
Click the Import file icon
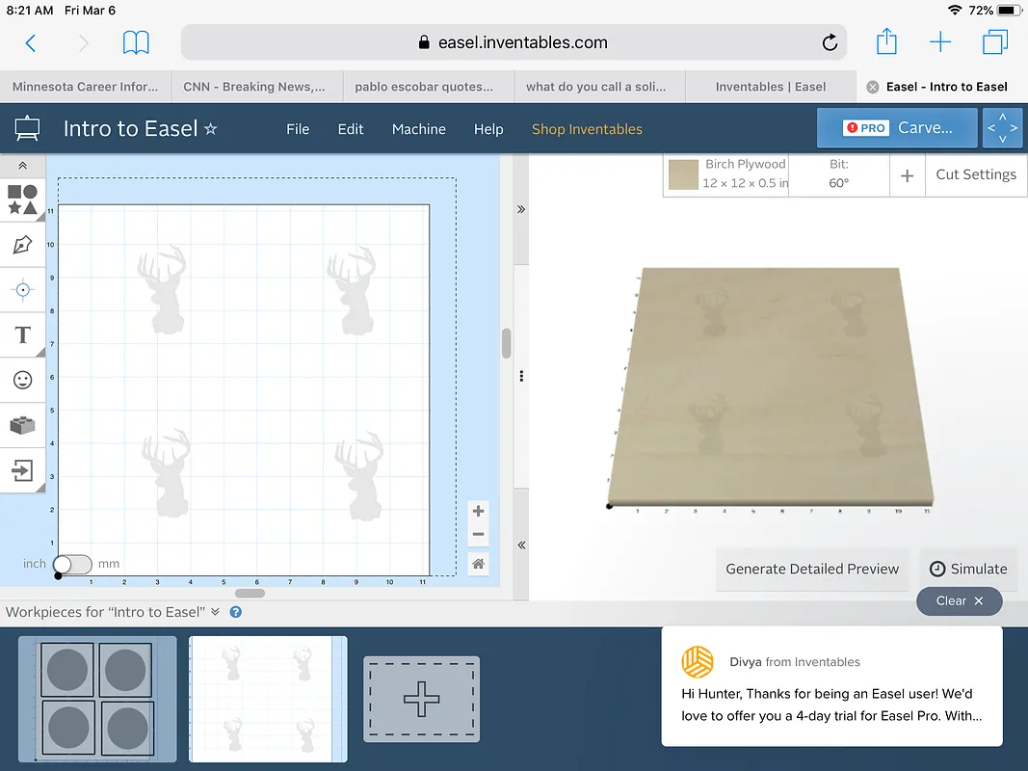pyautogui.click(x=22, y=470)
